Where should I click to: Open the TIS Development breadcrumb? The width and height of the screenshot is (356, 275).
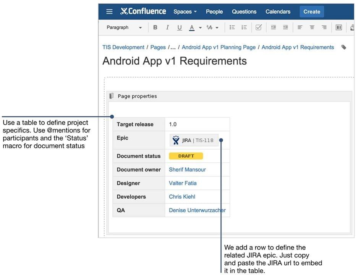[123, 47]
